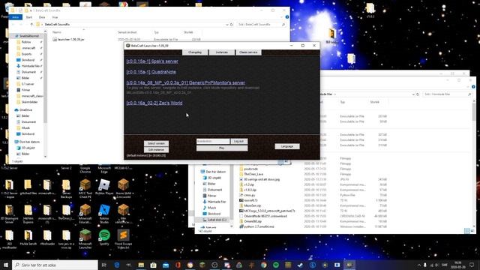Open the Roblox Player desktop shortcut
This screenshot has height=270, width=480.
104,187
